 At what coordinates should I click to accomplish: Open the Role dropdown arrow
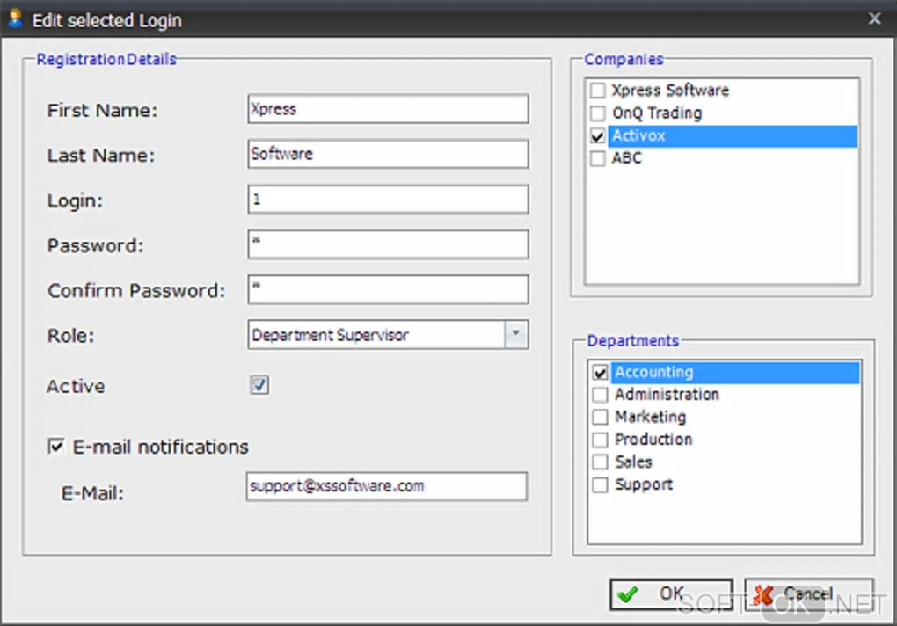point(516,334)
